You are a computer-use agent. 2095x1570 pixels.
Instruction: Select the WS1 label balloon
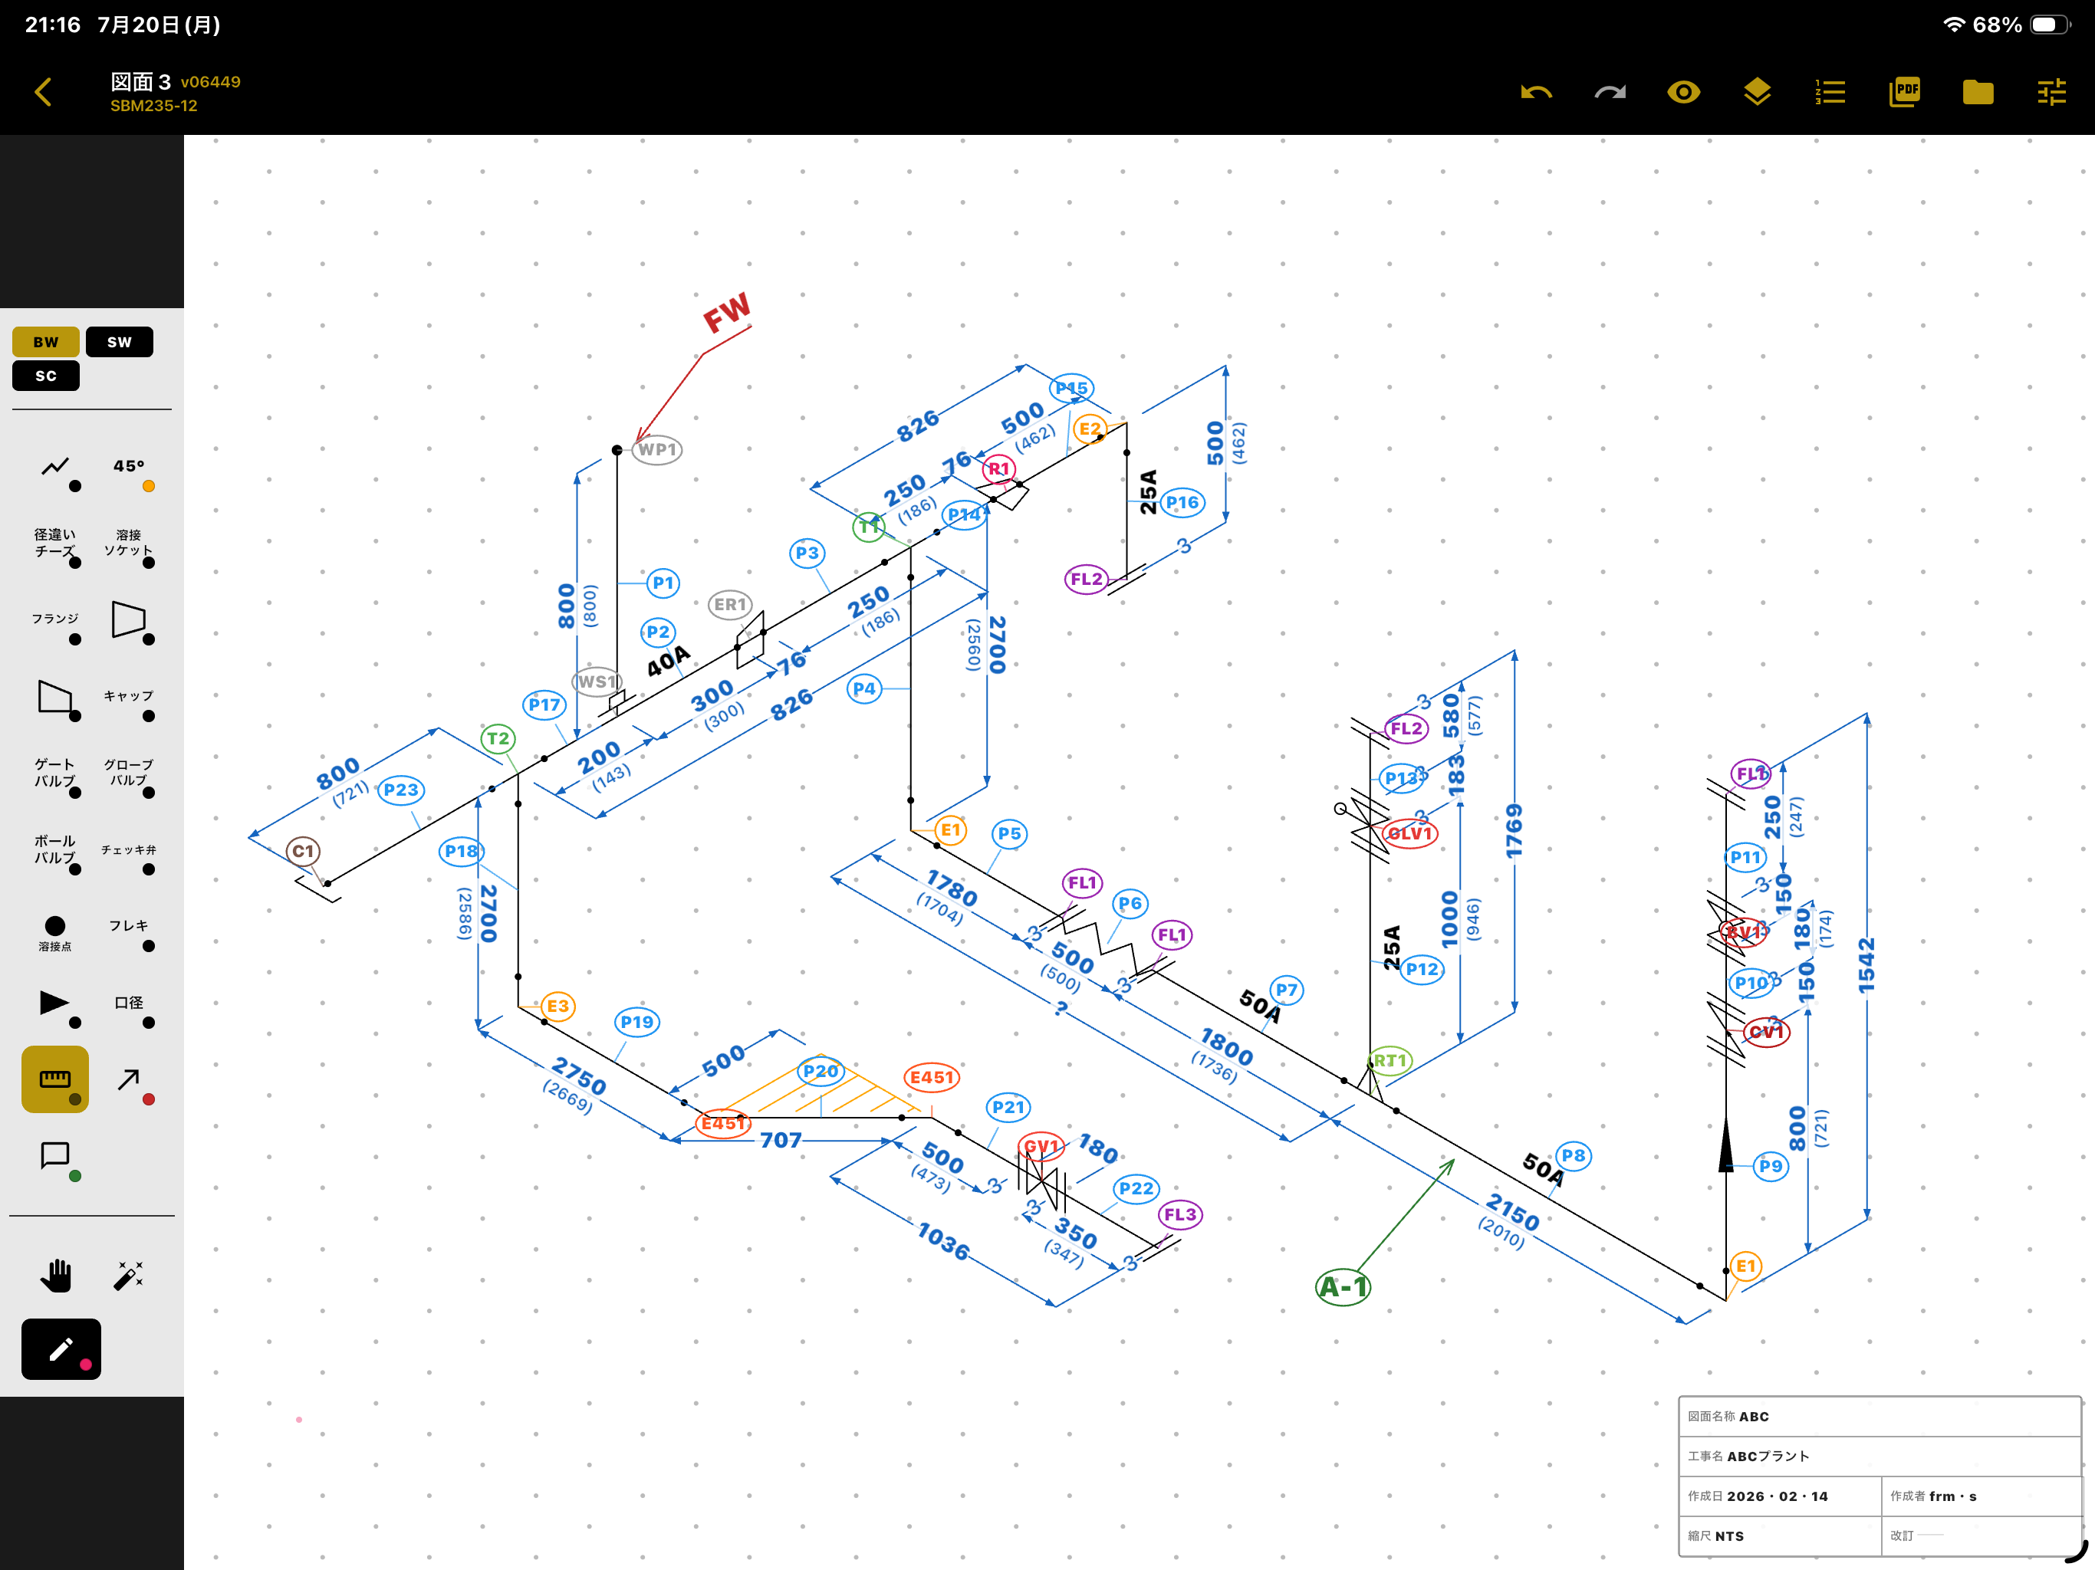point(597,681)
